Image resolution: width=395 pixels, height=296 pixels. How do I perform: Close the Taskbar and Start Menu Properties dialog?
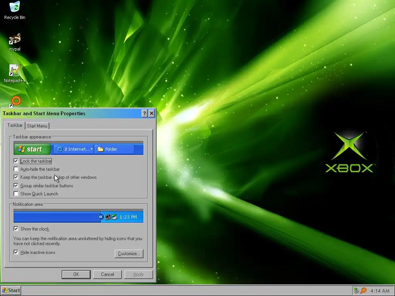click(151, 114)
